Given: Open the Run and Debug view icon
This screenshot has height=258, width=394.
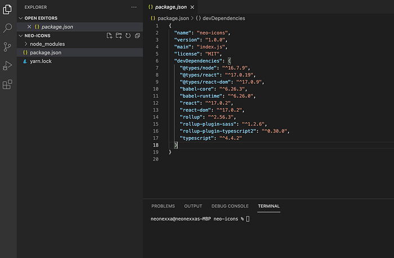Looking at the screenshot, I should pyautogui.click(x=7, y=66).
